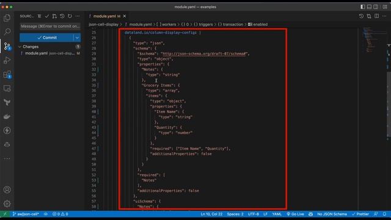Open the Docker whale view
The image size is (391, 220).
[x=7, y=117]
